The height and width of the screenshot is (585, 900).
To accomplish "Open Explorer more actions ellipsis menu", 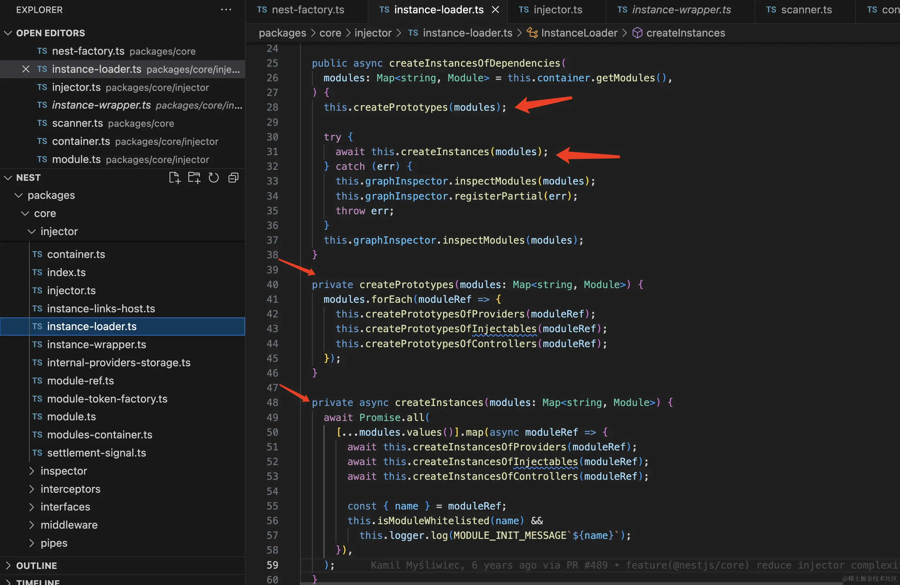I will coord(226,10).
